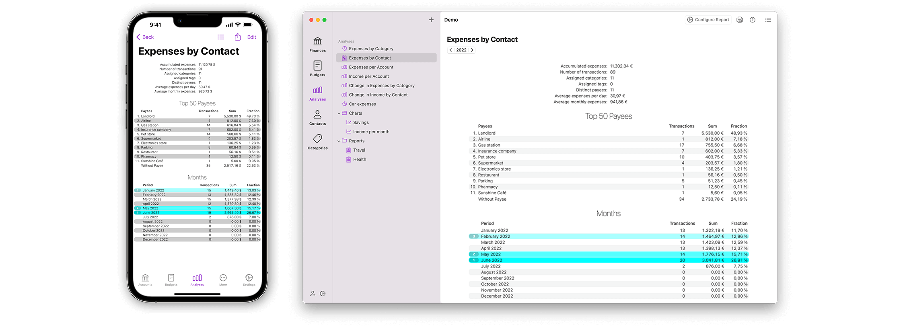This screenshot has height=329, width=905.
Task: Click the 2022 year label
Action: pos(461,50)
